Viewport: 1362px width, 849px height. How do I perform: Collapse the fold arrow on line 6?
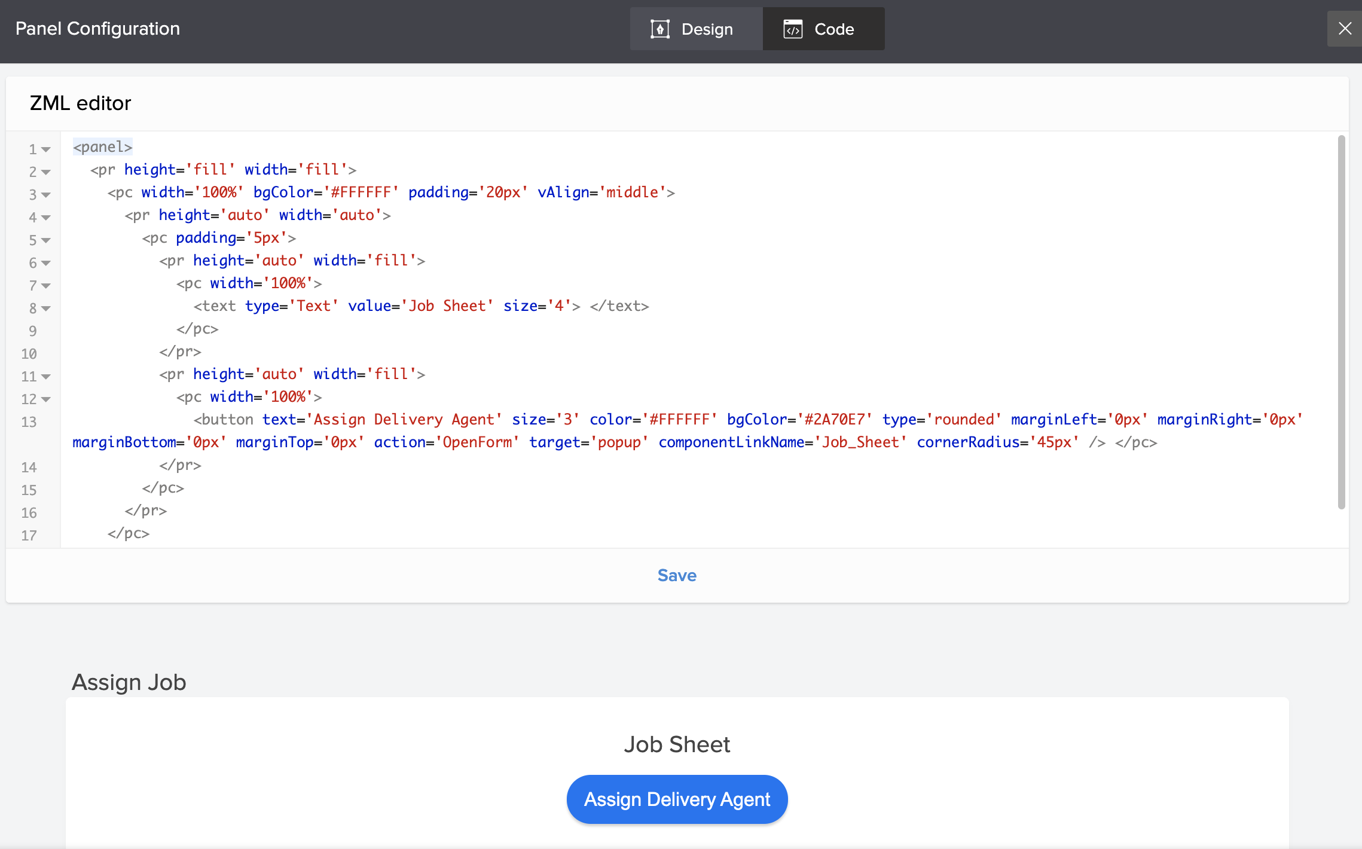(46, 263)
